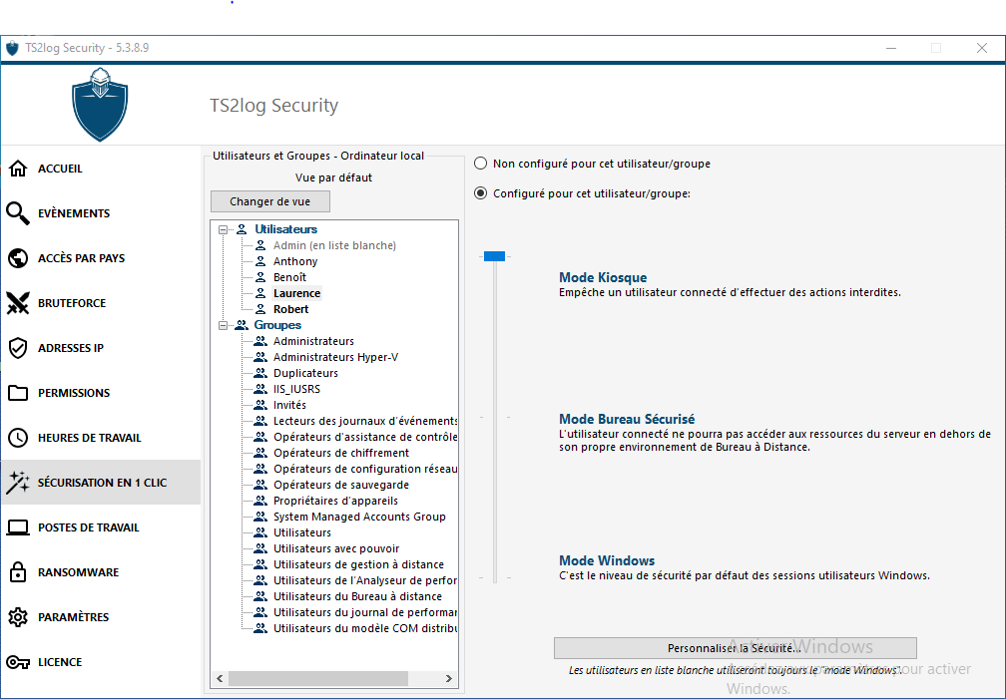Select the Opérateurs de chiffrement group

coord(341,453)
